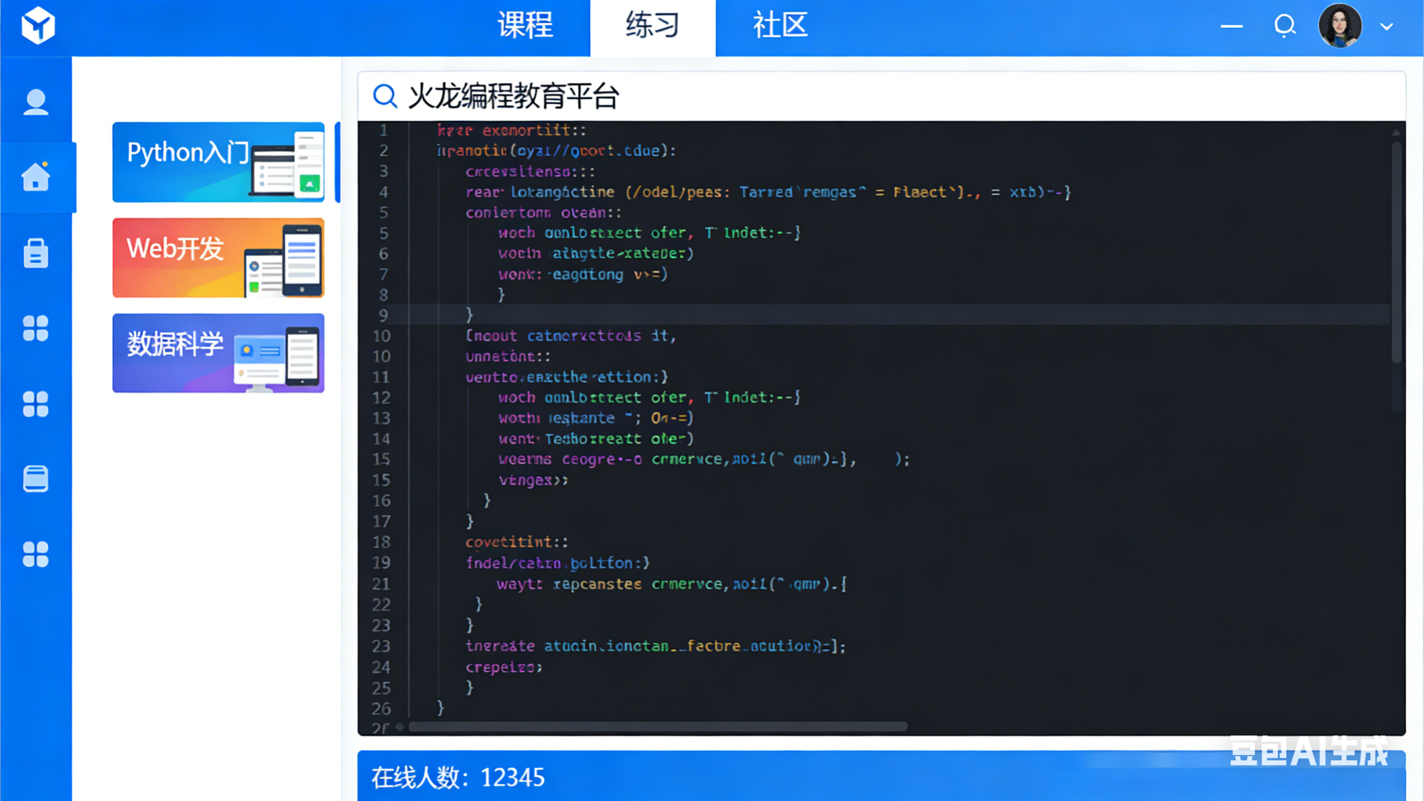
Task: Open the Python入门 course card
Action: 219,162
